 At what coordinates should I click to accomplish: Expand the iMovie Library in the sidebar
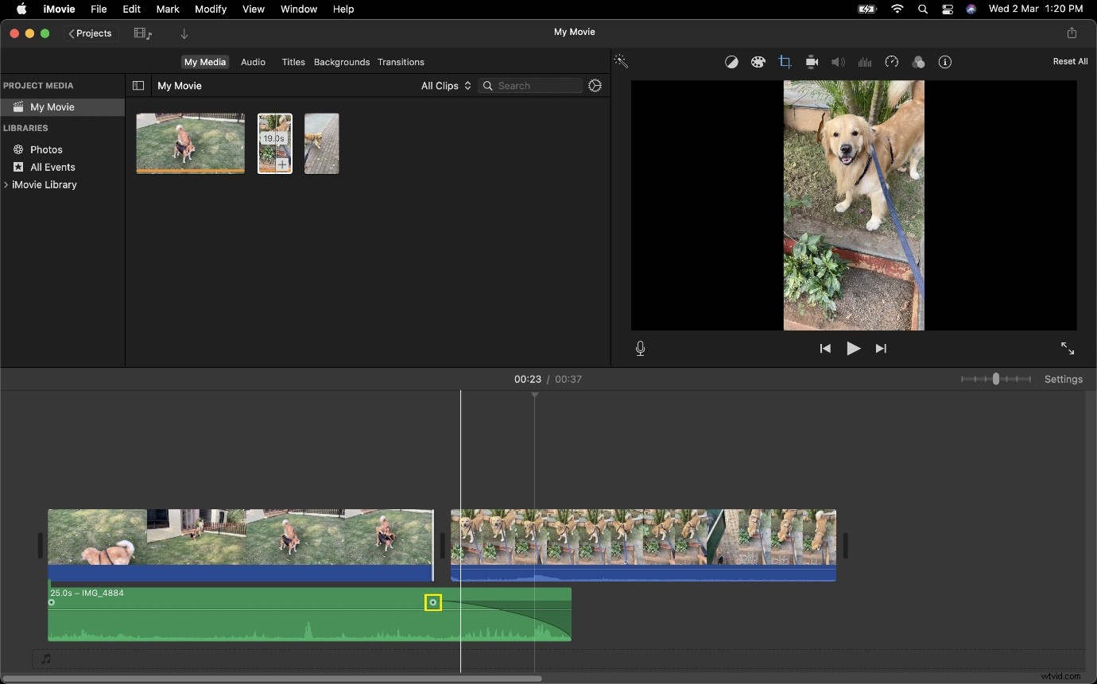point(6,185)
